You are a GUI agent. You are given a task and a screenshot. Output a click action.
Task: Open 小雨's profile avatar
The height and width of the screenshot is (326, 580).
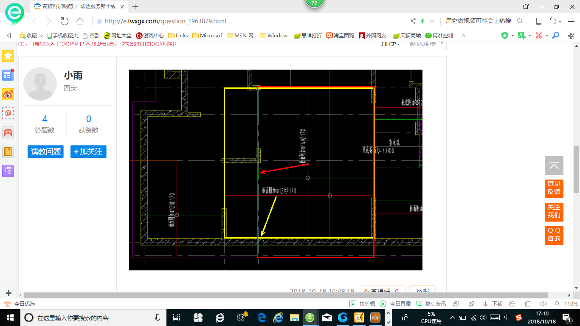(x=40, y=84)
